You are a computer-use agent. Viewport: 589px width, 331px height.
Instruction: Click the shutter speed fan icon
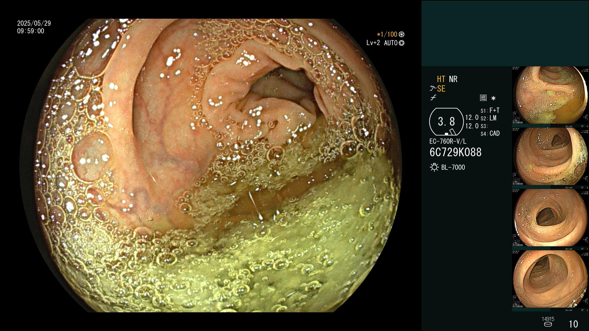(402, 35)
